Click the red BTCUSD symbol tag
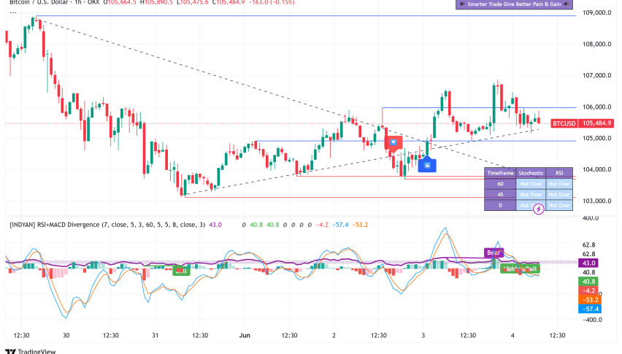Viewport: 622px width, 354px height. click(564, 123)
